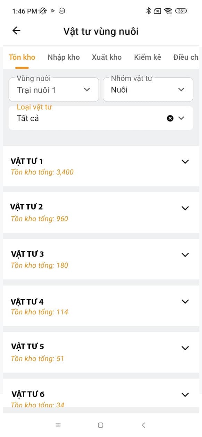
Task: Open the Nhóm vật tư dropdown
Action: click(x=148, y=90)
